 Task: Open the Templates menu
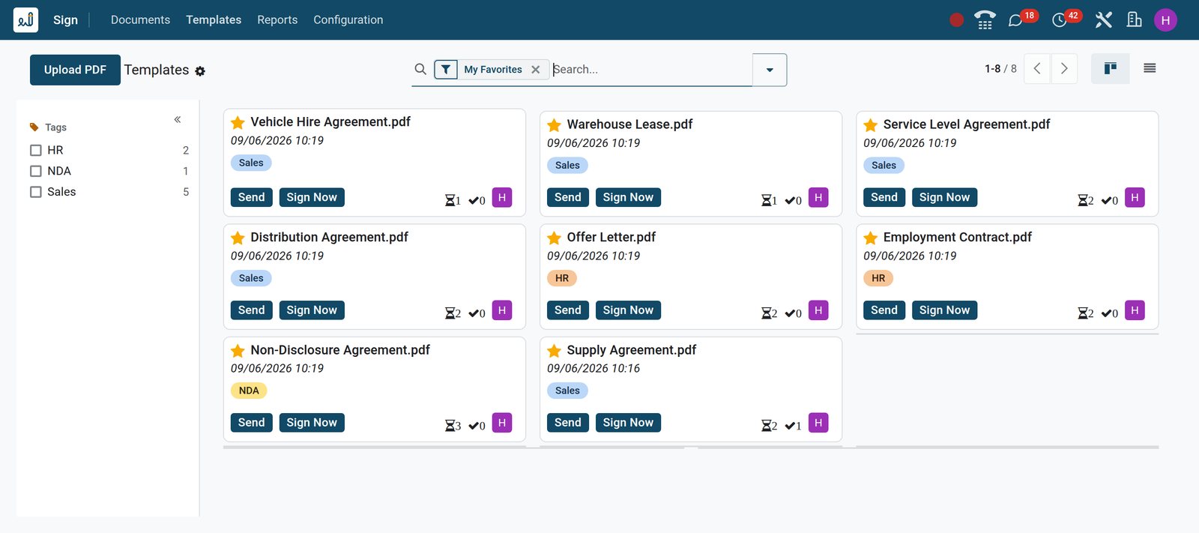[214, 20]
